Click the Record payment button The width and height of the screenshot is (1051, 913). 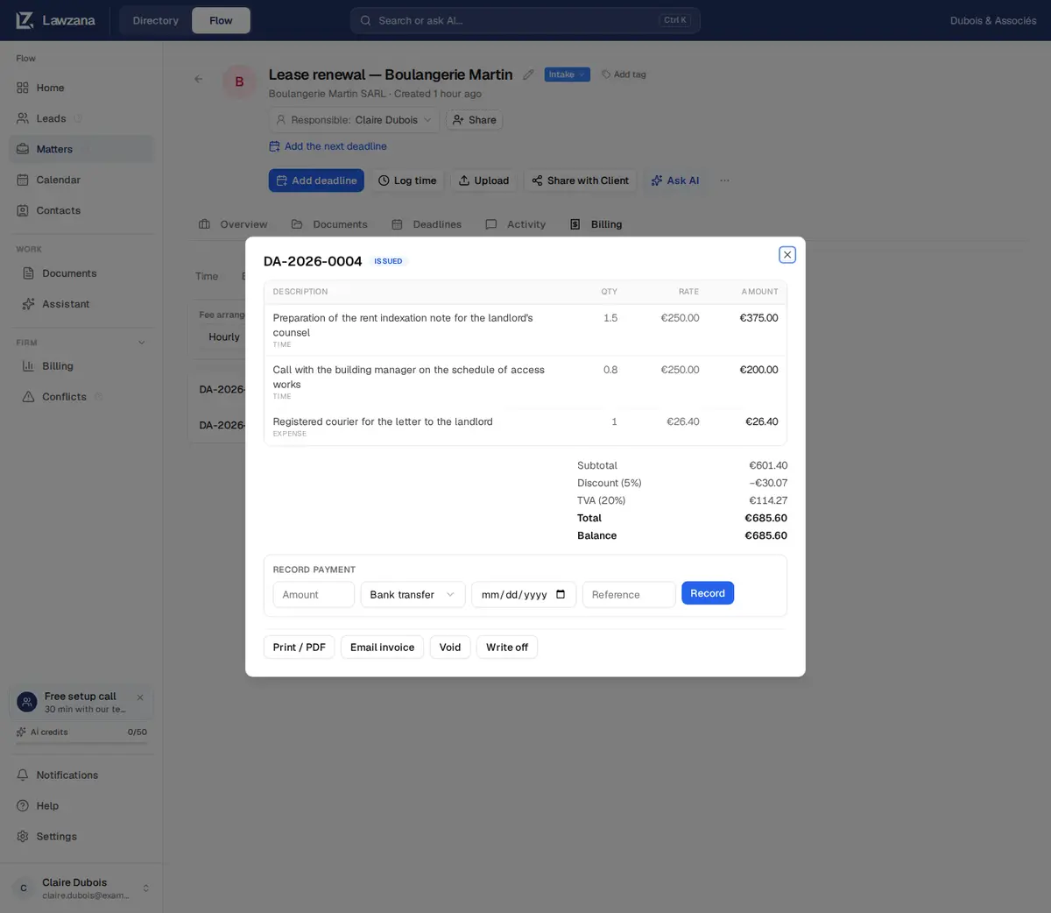[x=708, y=593]
